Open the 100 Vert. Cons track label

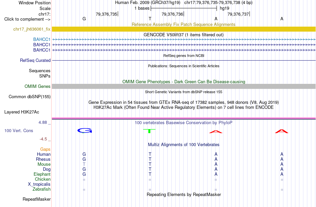pos(19,130)
